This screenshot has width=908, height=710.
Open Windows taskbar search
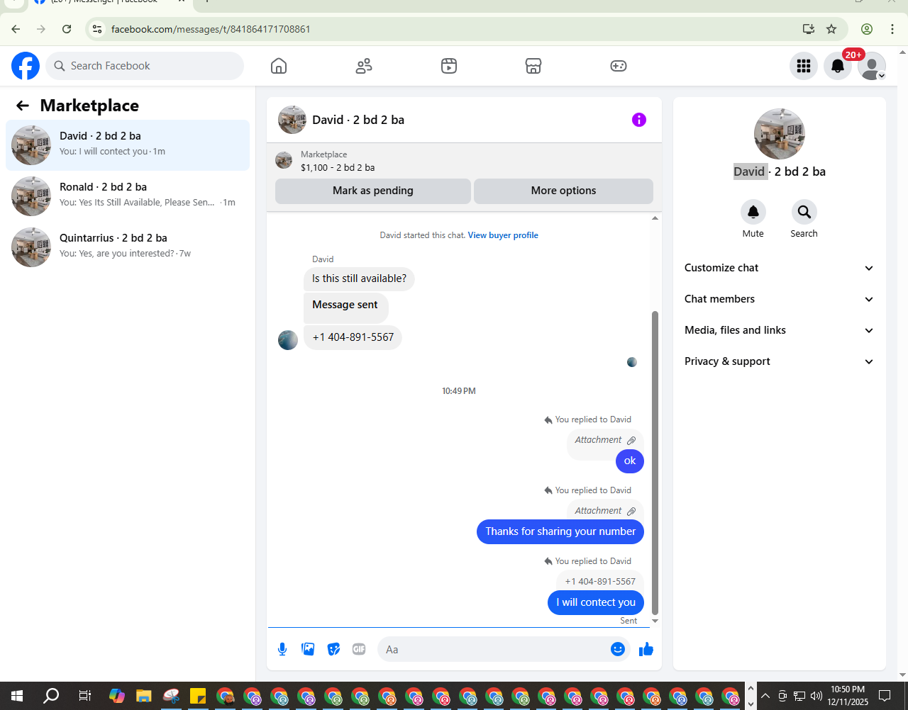click(x=51, y=696)
